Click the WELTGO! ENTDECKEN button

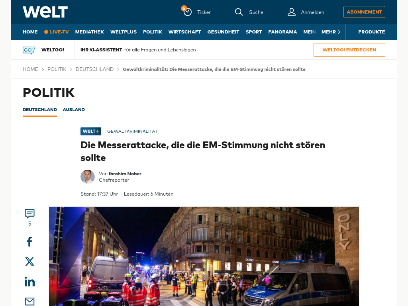tap(349, 50)
